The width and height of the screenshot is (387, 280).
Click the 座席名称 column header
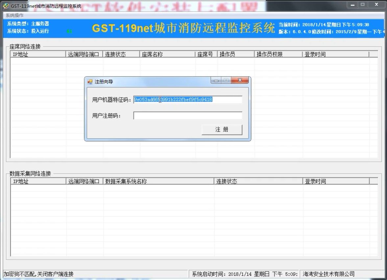[x=167, y=54]
